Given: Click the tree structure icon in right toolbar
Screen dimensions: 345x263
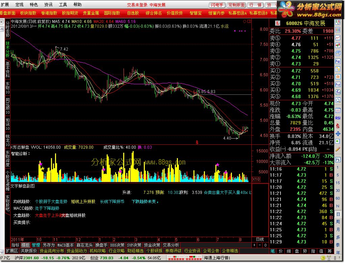Looking at the screenshot, I should (338, 69).
